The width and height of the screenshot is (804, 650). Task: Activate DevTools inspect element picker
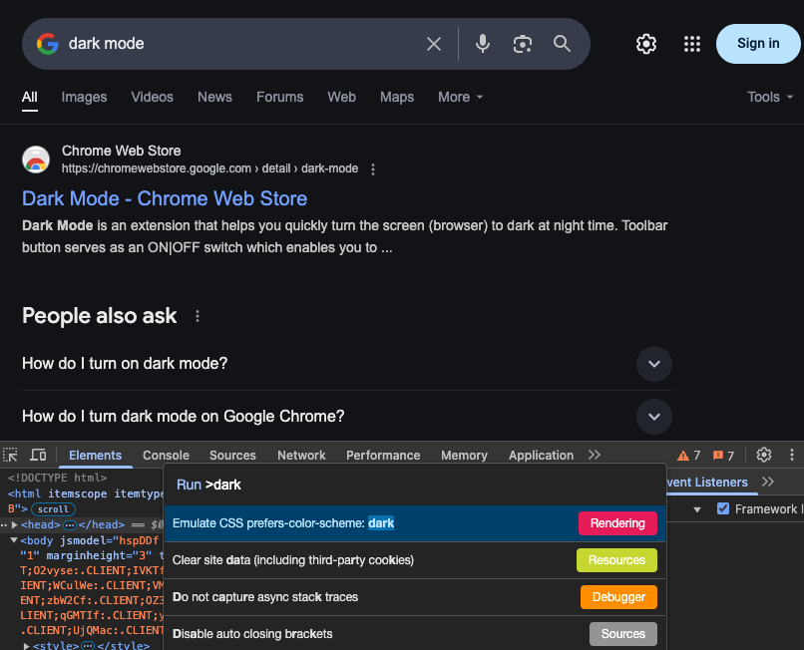click(x=10, y=455)
